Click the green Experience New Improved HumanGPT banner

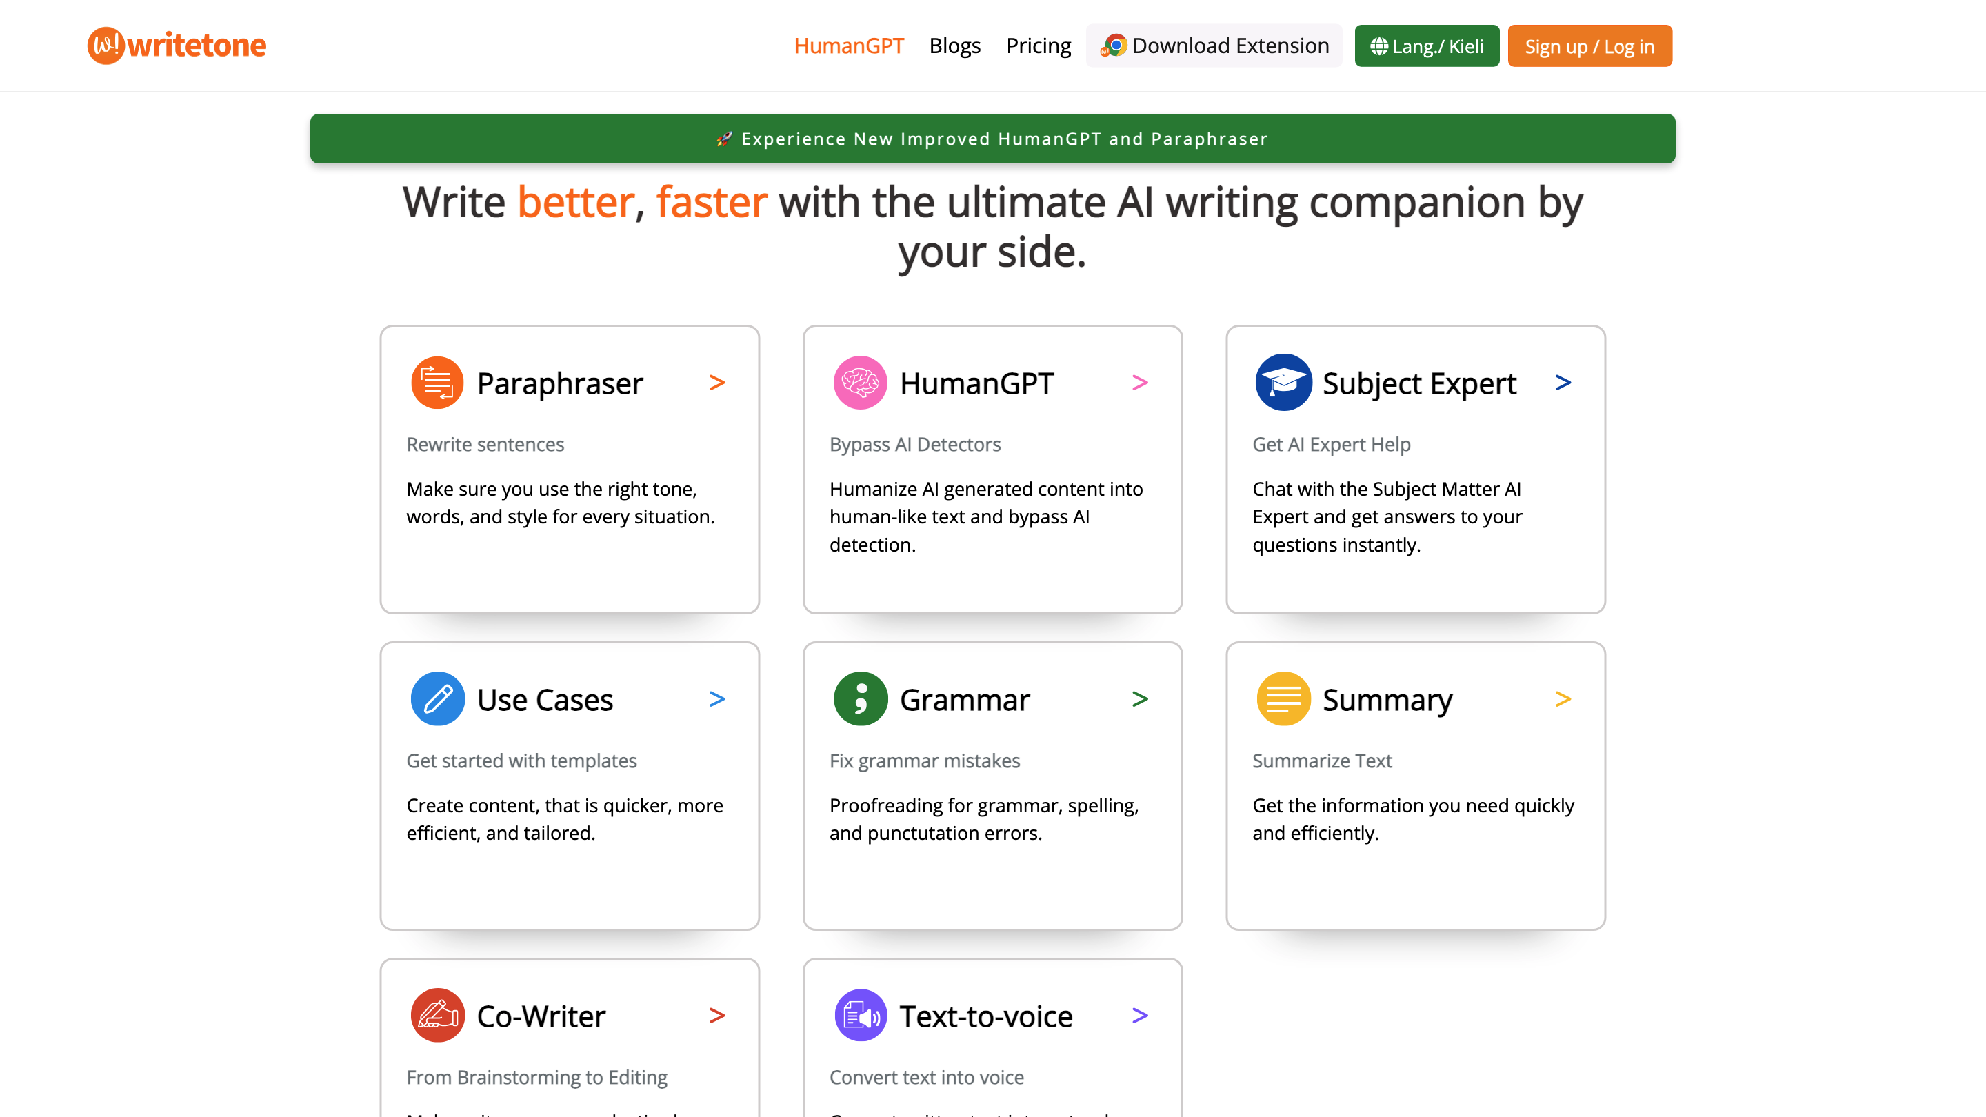point(992,139)
